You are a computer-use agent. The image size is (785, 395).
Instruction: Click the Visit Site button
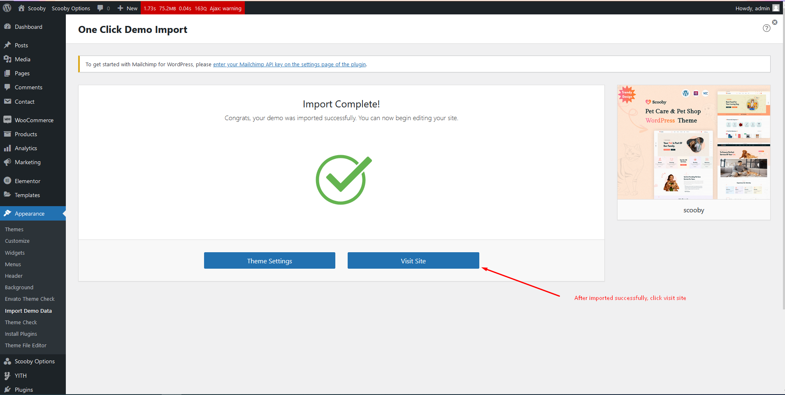(413, 260)
